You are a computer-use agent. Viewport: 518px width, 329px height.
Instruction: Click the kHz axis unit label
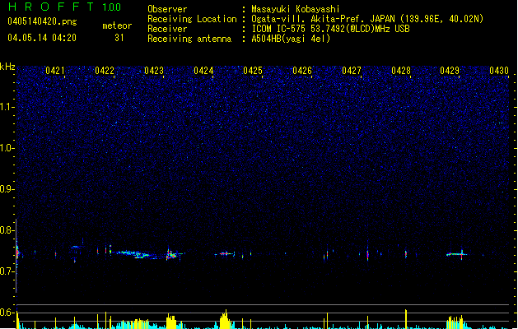7,67
